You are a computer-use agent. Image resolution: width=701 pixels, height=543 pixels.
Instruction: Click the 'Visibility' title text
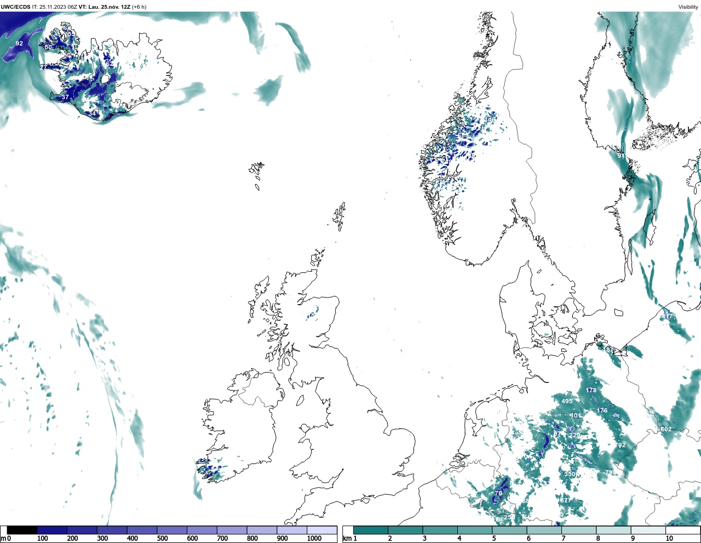688,7
